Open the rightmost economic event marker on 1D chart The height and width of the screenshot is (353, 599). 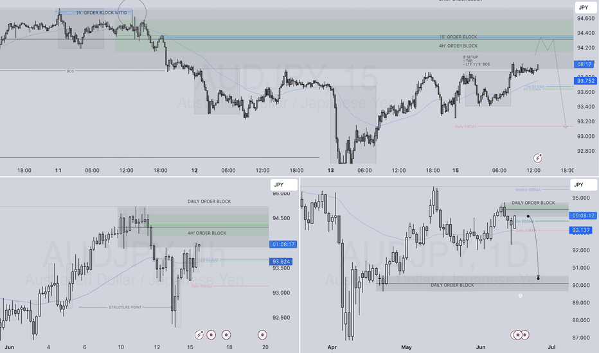coord(525,334)
